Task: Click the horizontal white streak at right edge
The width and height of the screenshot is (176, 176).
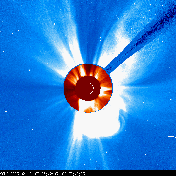Action: click(172, 137)
